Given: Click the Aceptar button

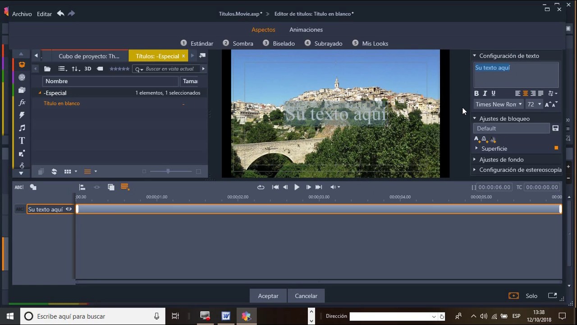Looking at the screenshot, I should [x=268, y=296].
